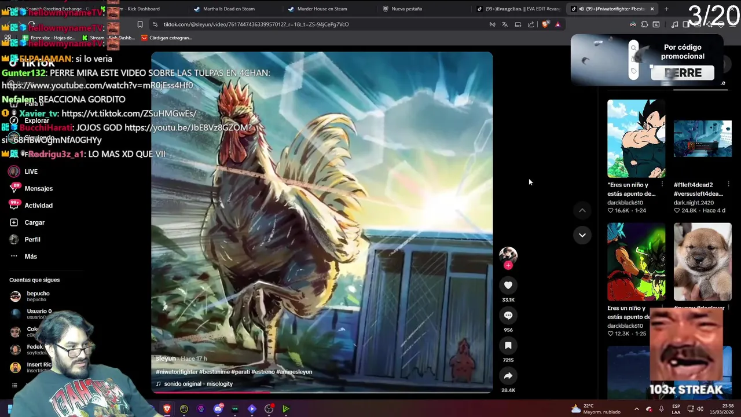Open a new browser tab

666,9
